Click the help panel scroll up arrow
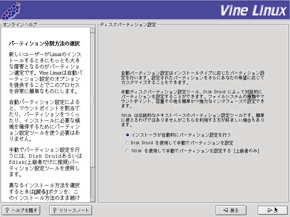The height and width of the screenshot is (217, 290). (x=93, y=30)
